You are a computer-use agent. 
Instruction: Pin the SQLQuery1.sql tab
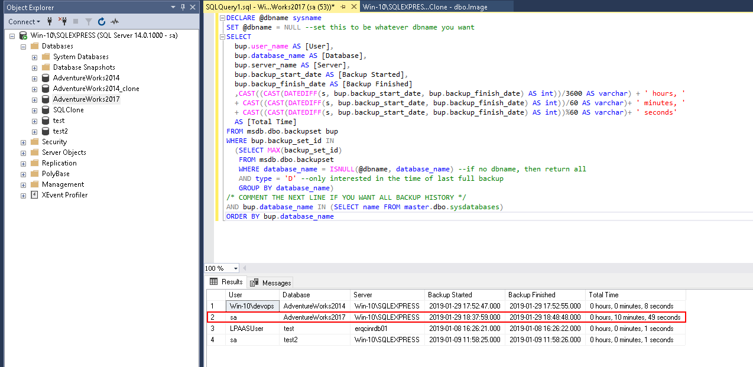click(342, 7)
